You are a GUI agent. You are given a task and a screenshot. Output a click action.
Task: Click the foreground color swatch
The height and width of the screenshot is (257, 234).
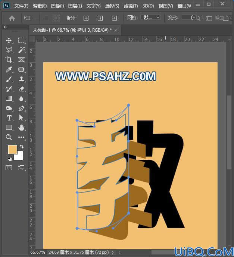pyautogui.click(x=13, y=149)
